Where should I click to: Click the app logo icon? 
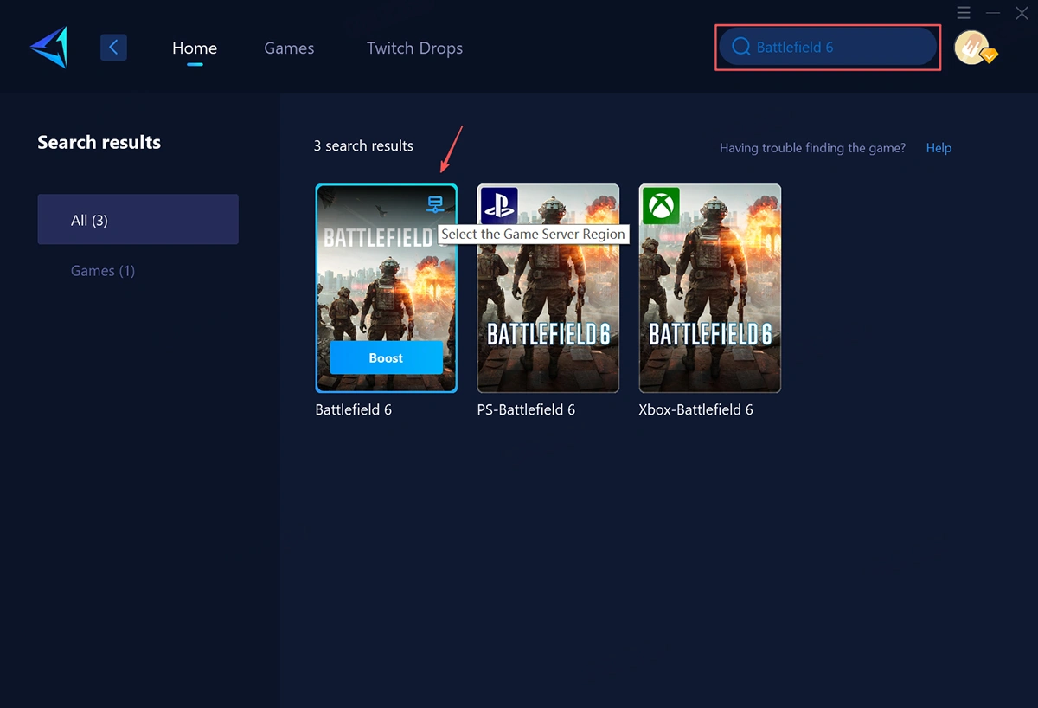48,47
